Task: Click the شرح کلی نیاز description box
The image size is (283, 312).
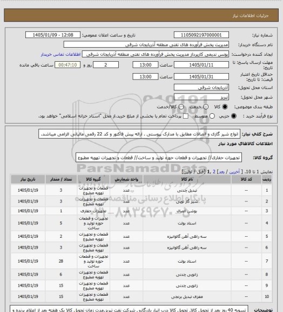Action: (139, 134)
